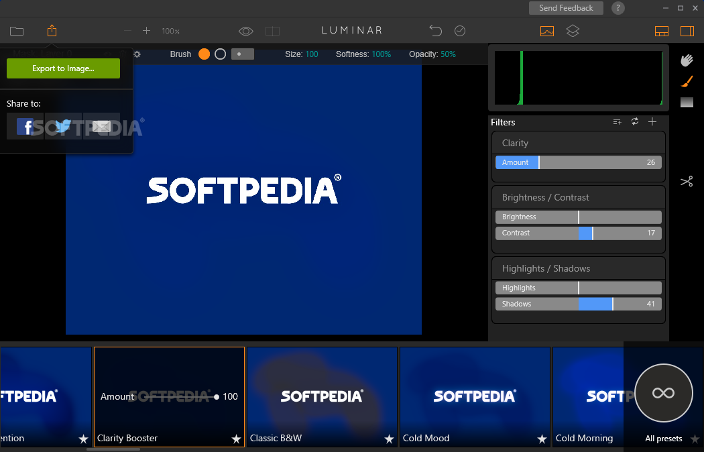This screenshot has height=452, width=704.
Task: Open the filters sort list icon
Action: [x=618, y=121]
